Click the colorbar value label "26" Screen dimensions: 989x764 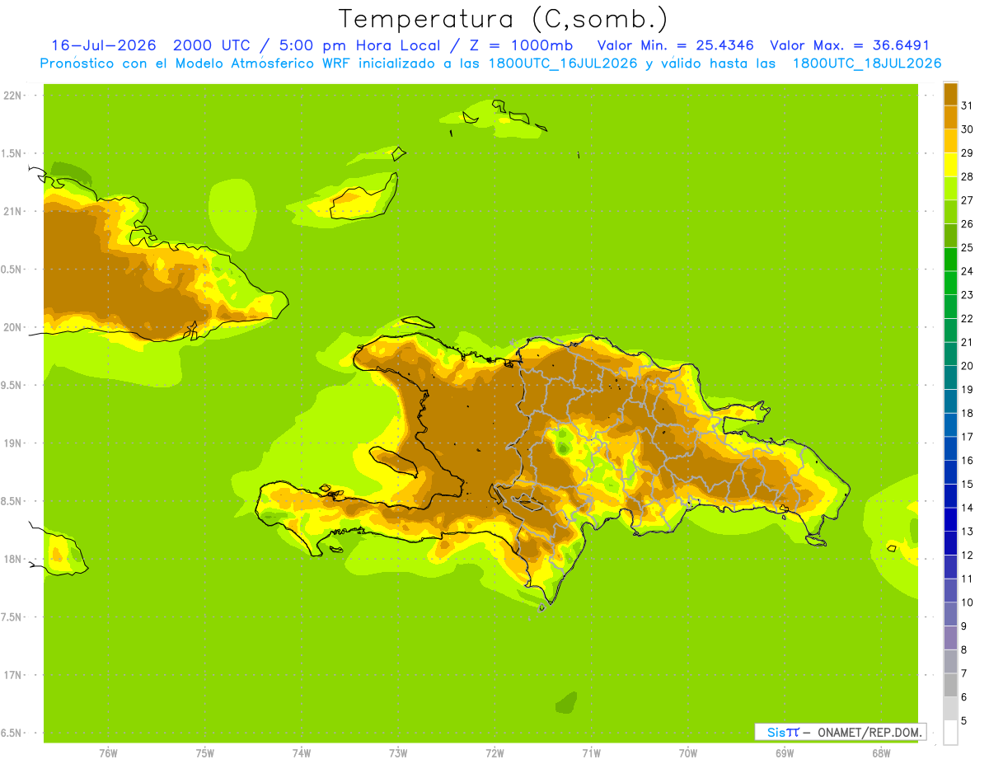point(967,223)
